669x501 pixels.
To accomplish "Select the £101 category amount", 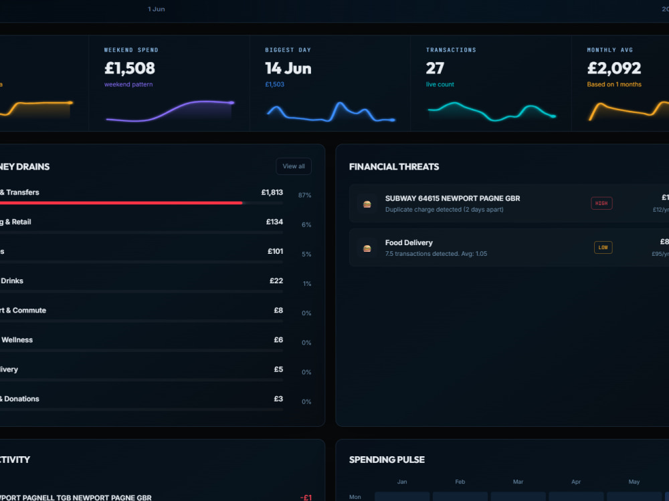I will click(275, 251).
